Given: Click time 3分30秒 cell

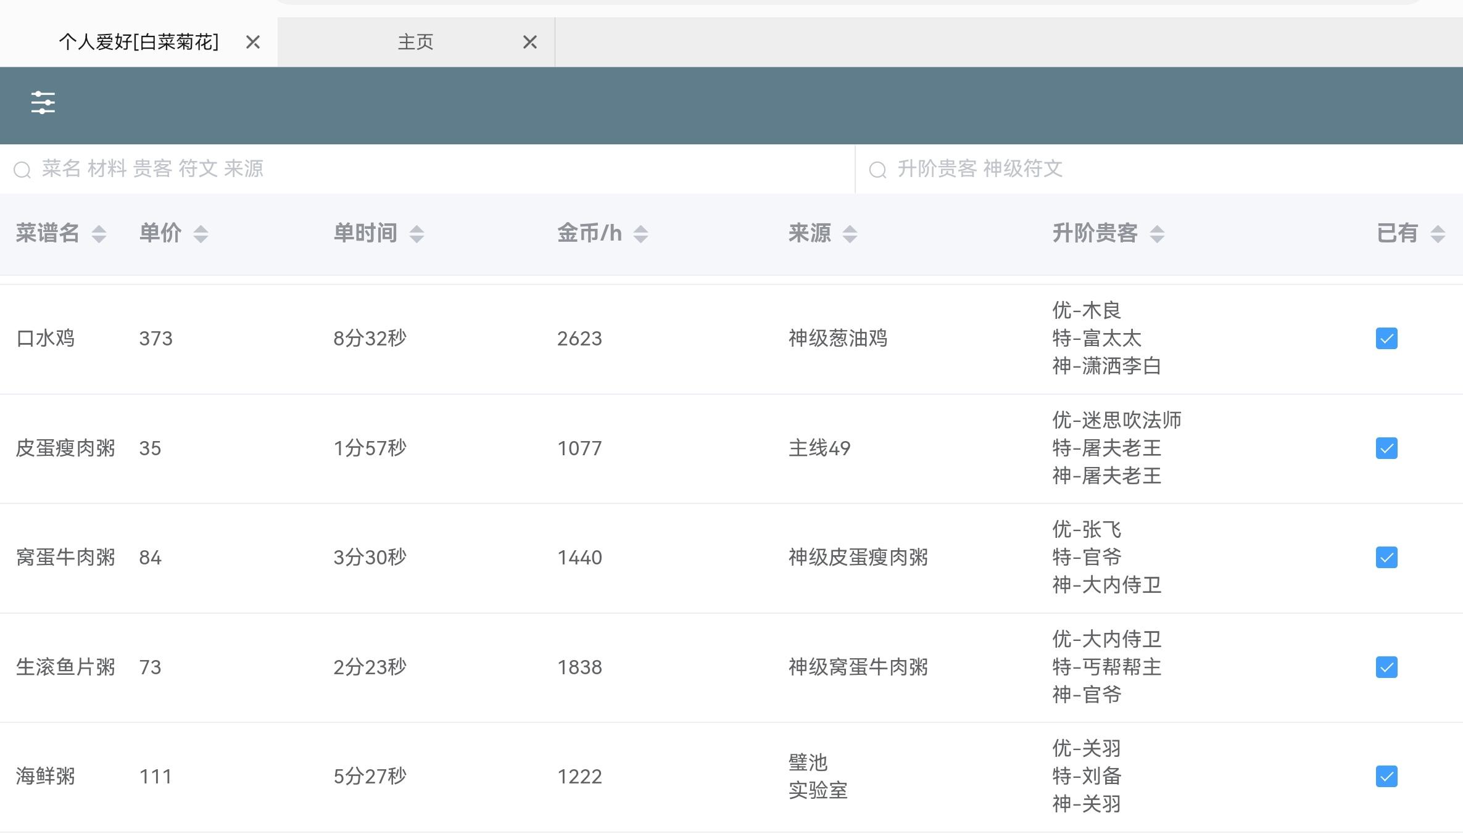Looking at the screenshot, I should [x=370, y=558].
